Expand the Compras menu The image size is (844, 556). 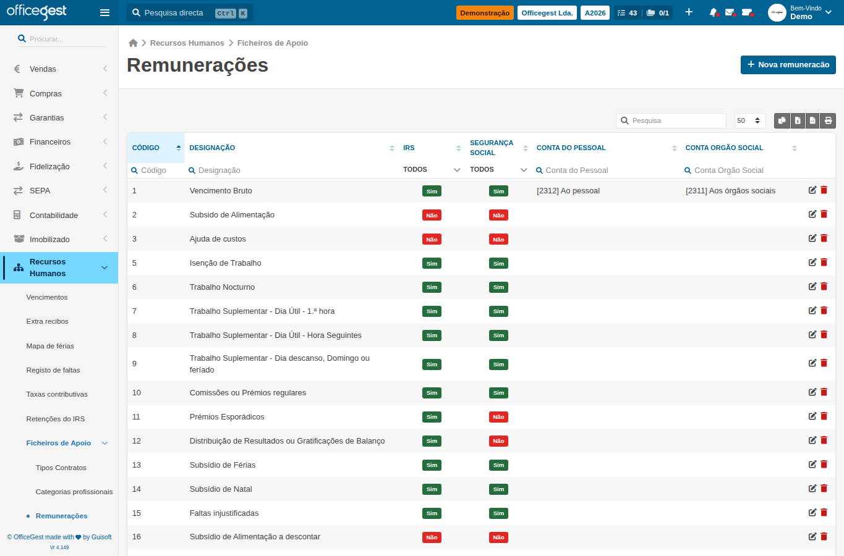(x=59, y=93)
